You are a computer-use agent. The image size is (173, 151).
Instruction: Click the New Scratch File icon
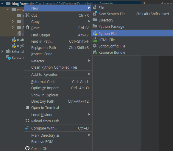pos(95,13)
